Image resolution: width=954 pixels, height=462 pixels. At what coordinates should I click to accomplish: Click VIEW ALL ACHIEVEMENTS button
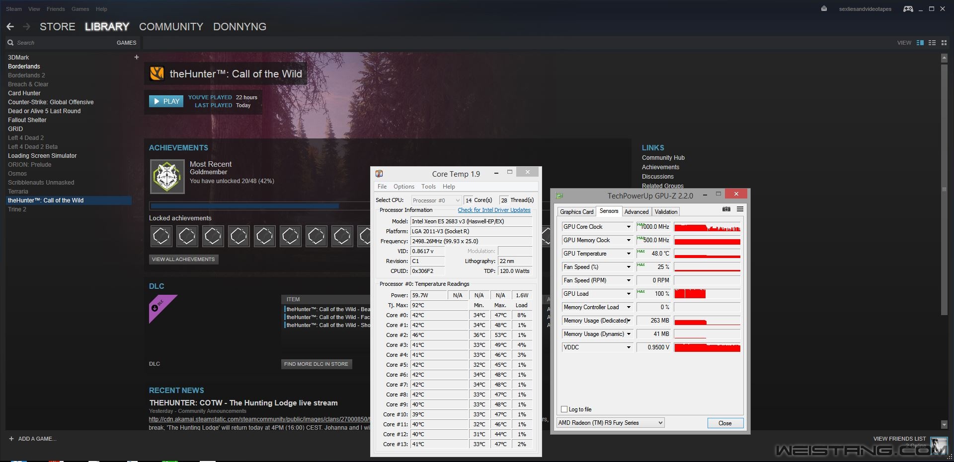pos(183,260)
